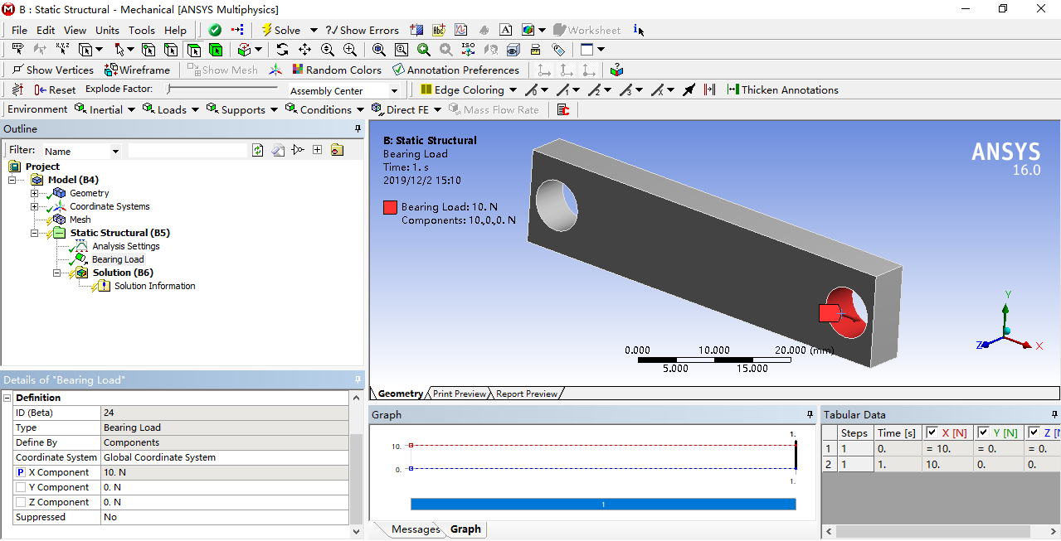Activate the Pan tool
Image resolution: width=1061 pixels, height=541 pixels.
[304, 50]
